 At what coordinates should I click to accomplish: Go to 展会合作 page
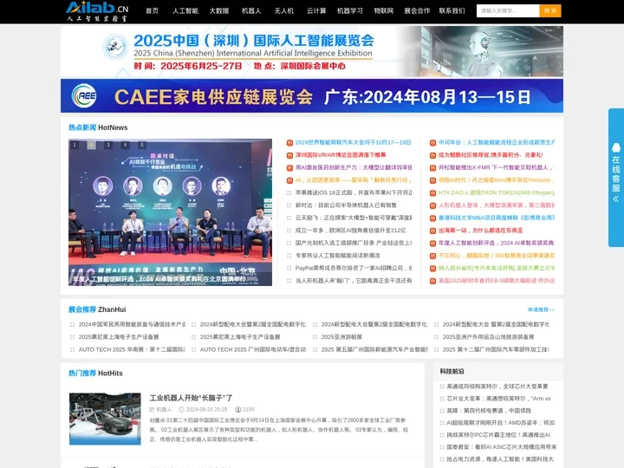tap(417, 10)
